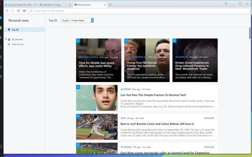Image resolution: width=252 pixels, height=157 pixels.
Task: Open Can You Pass This Simple Fraction headline
Action: tap(153, 95)
